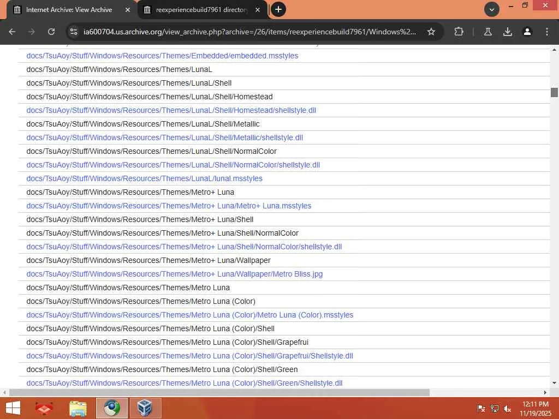
Task: Reload the current page
Action: (51, 32)
